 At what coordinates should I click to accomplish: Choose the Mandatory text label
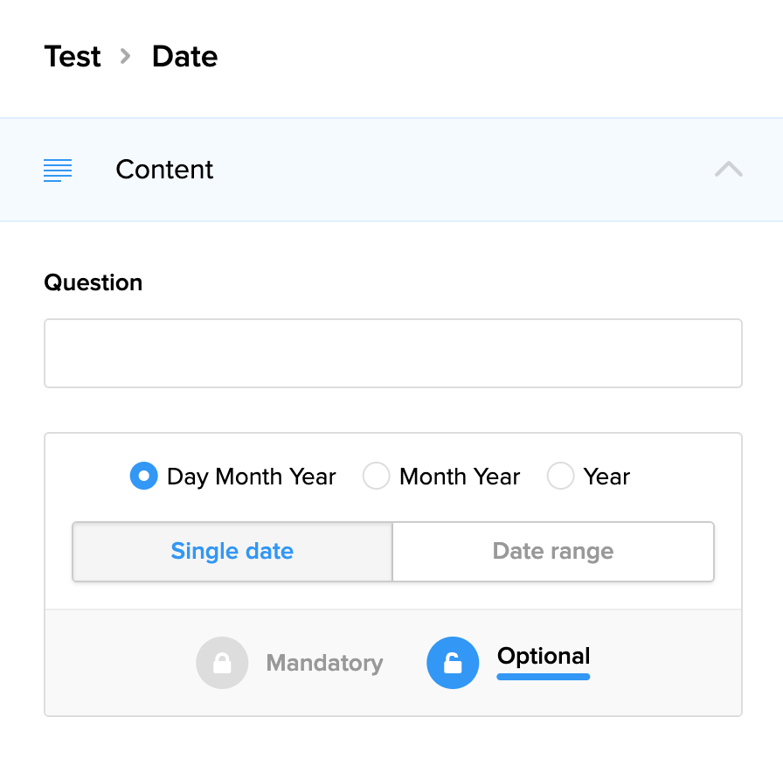[324, 664]
